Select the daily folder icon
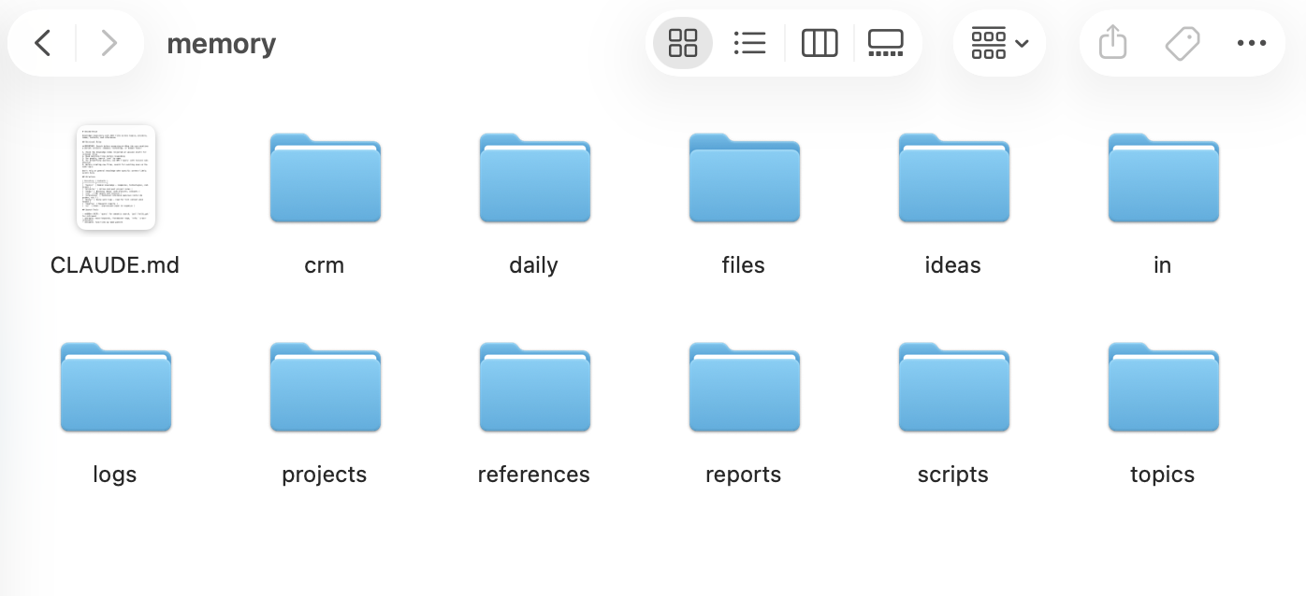The height and width of the screenshot is (596, 1306). coord(534,177)
